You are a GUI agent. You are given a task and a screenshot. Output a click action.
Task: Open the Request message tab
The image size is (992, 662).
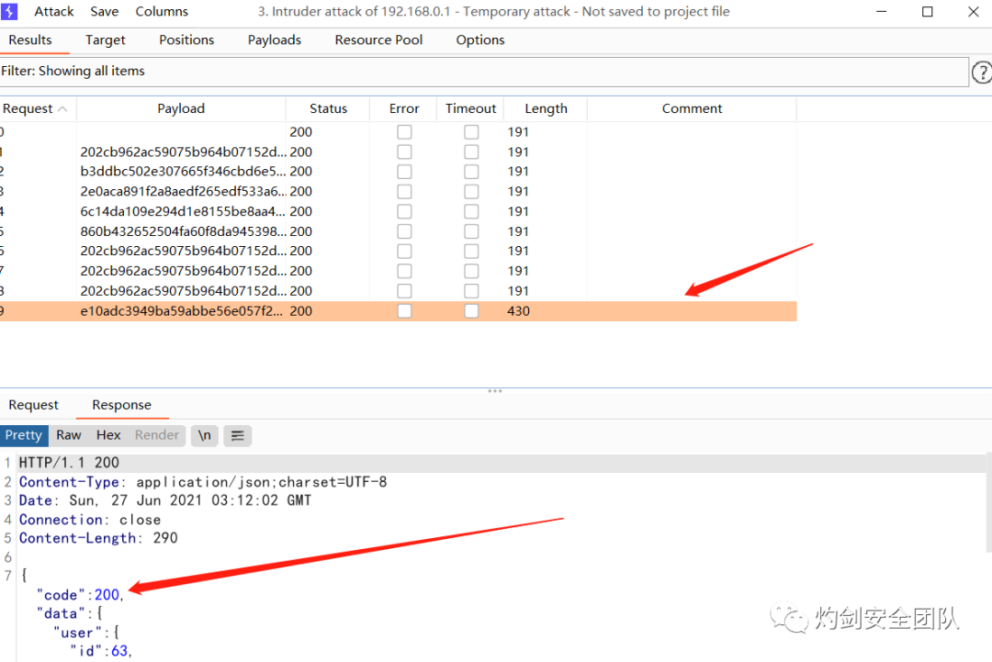pos(34,405)
